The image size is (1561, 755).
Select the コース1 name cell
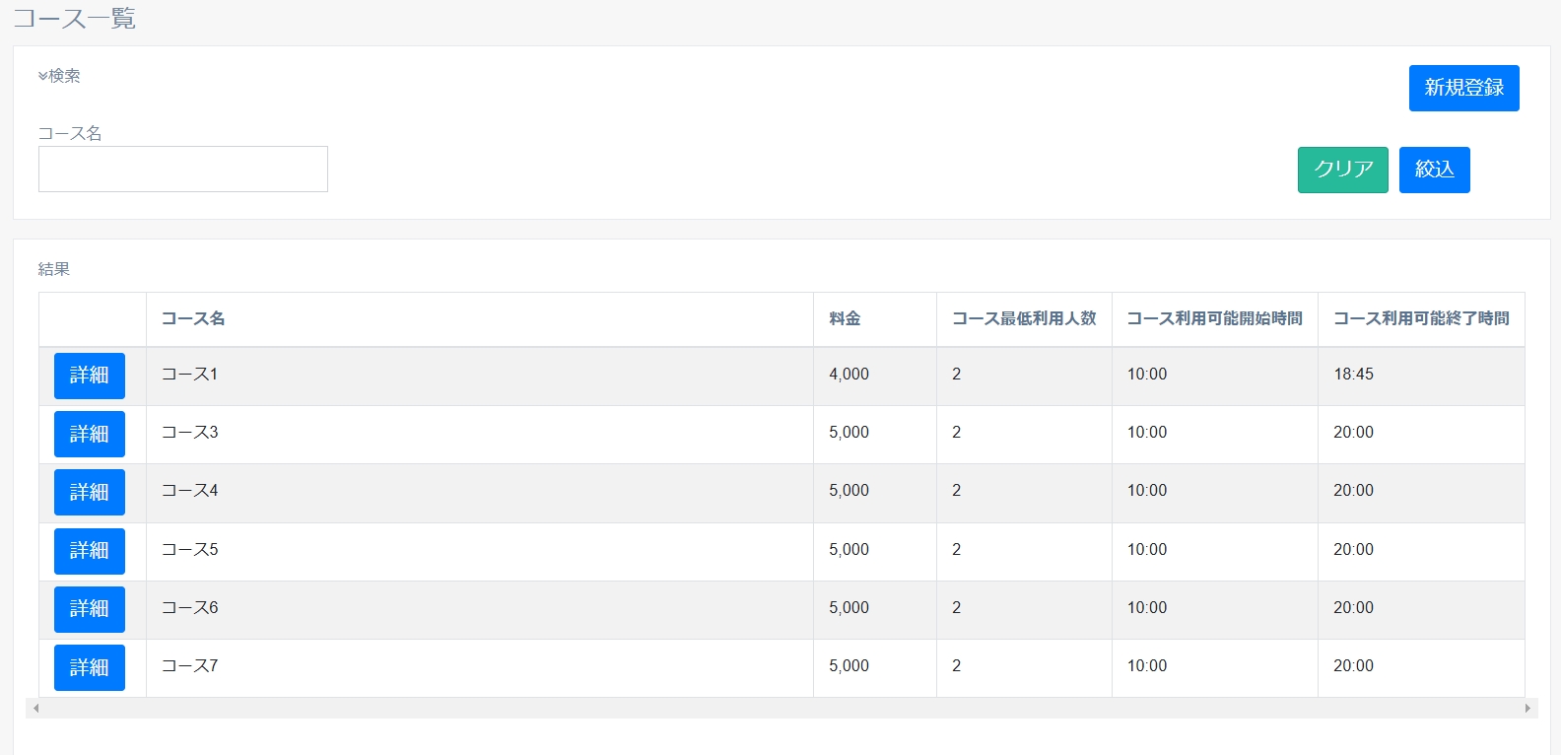coord(190,375)
